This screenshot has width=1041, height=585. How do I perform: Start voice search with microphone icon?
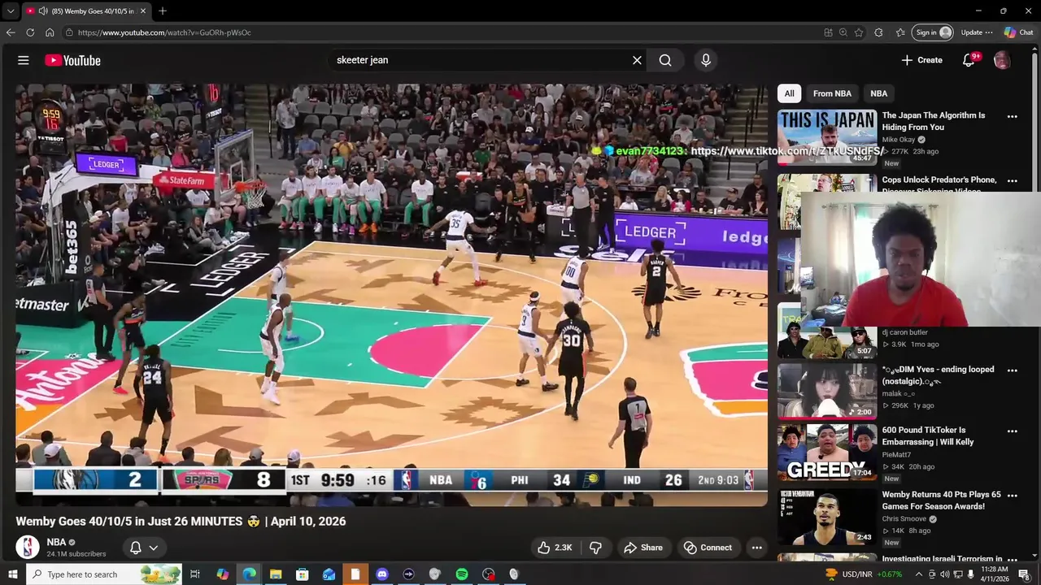click(x=706, y=60)
